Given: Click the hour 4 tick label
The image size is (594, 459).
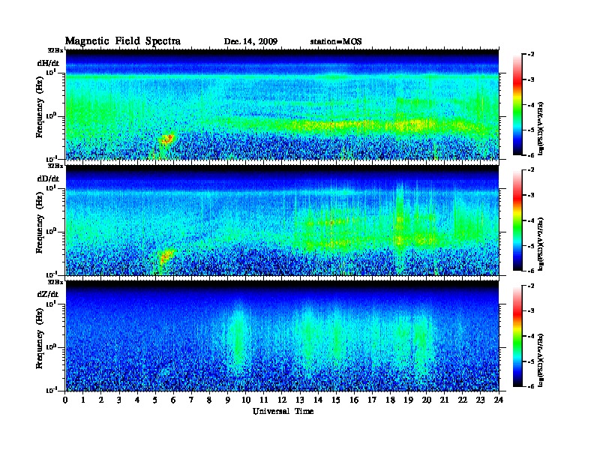Looking at the screenshot, I should point(137,400).
